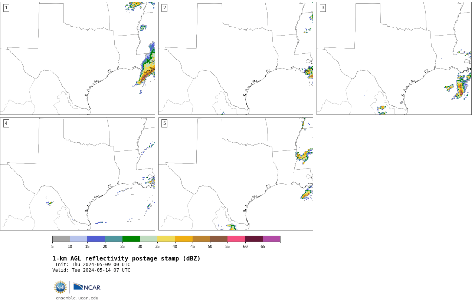Open ensemble member 4 reflectivity map
475x302 pixels.
[77, 174]
